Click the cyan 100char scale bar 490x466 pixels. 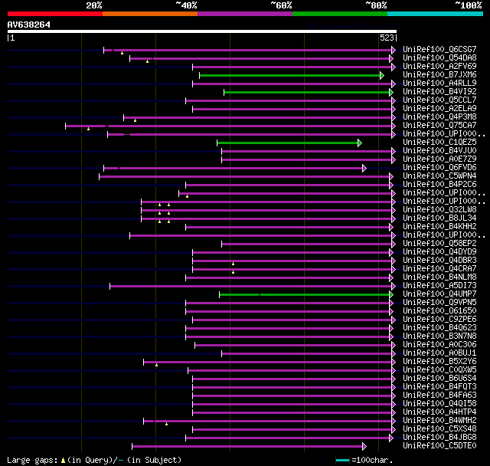point(342,460)
